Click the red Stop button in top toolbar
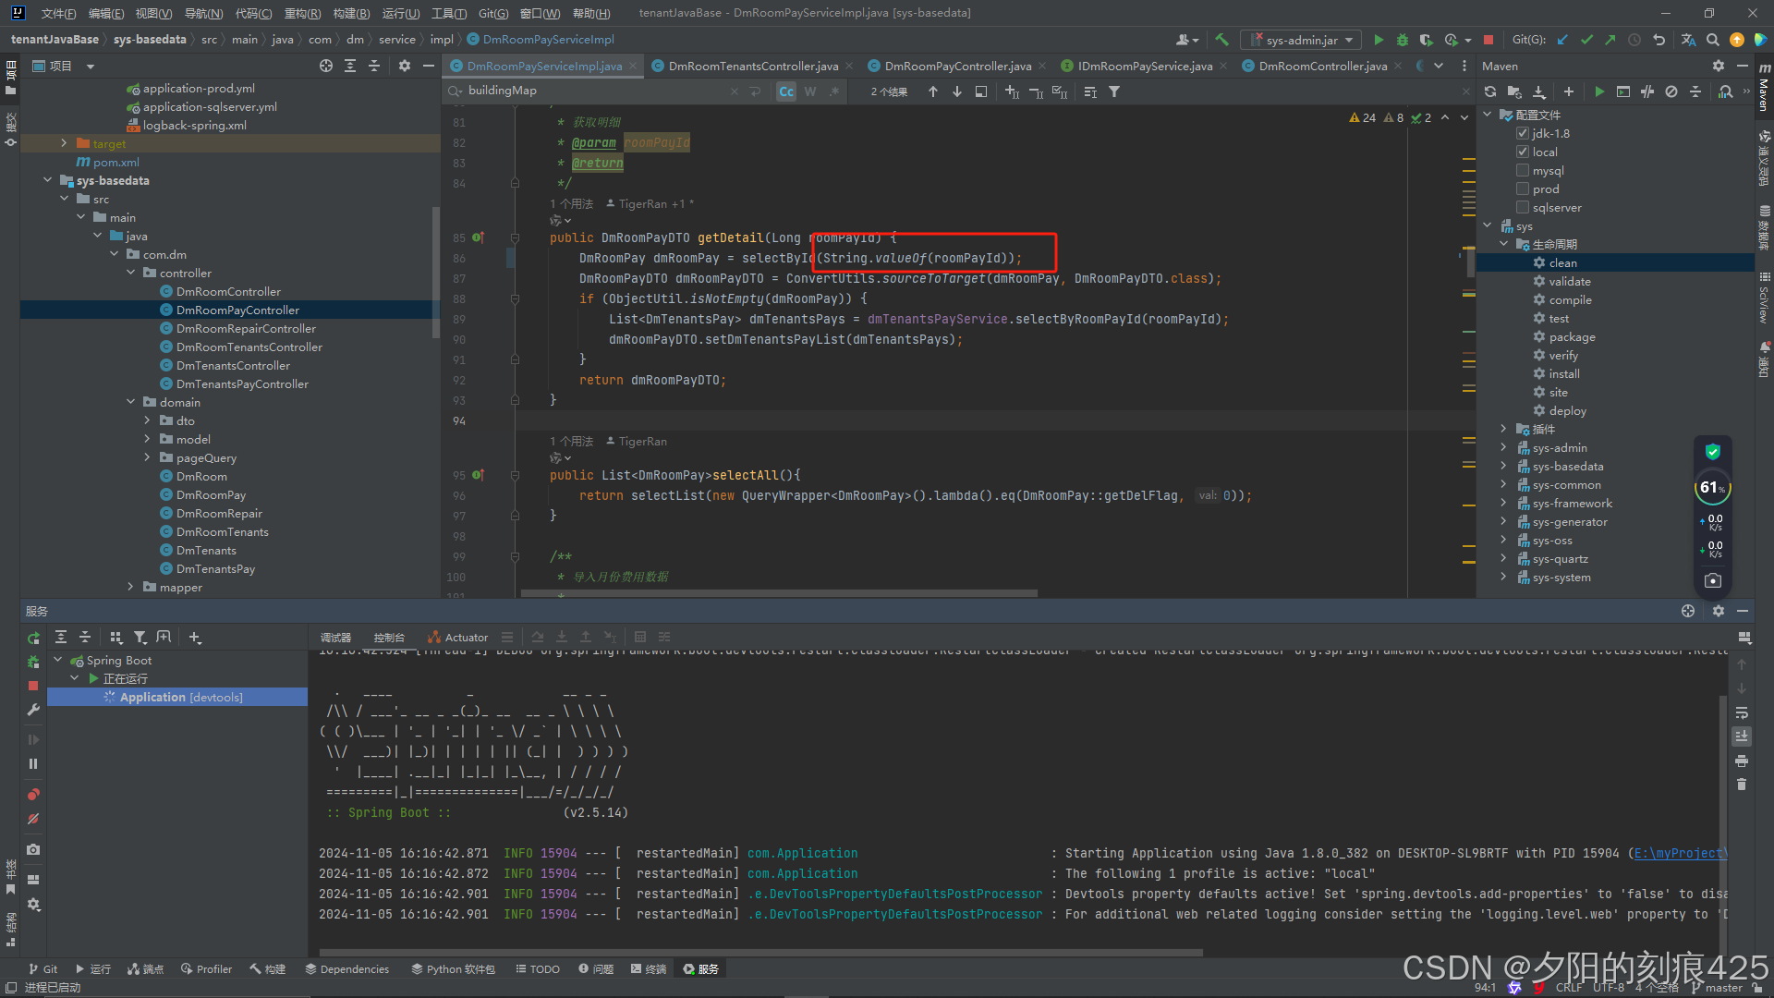Viewport: 1774px width, 998px height. 1488,40
